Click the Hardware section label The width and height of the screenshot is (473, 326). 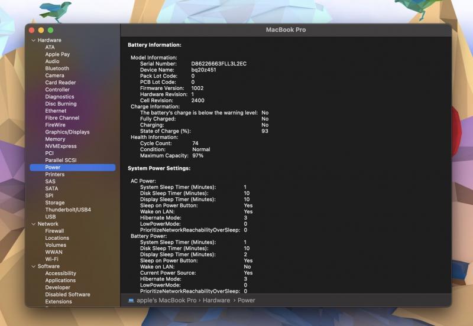click(x=50, y=40)
